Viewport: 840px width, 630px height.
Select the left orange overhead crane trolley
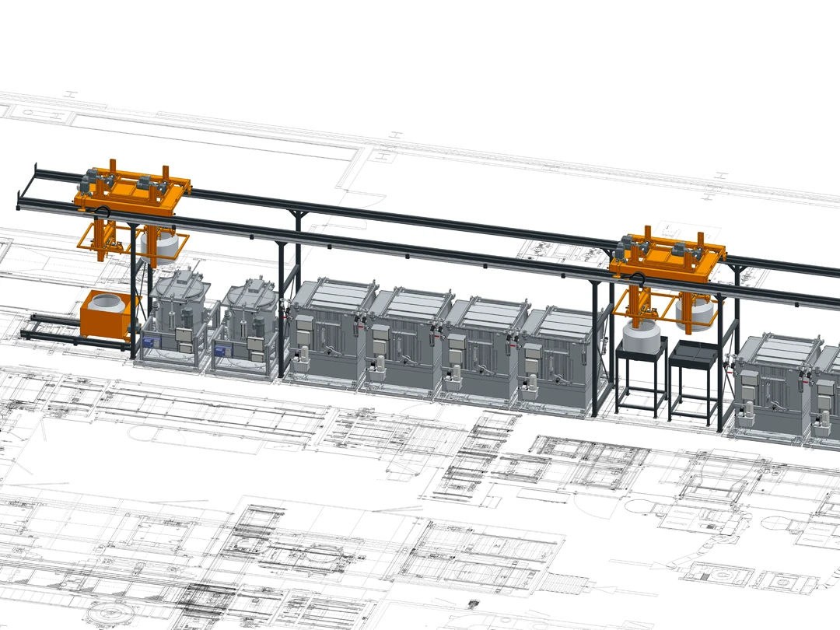(134, 189)
